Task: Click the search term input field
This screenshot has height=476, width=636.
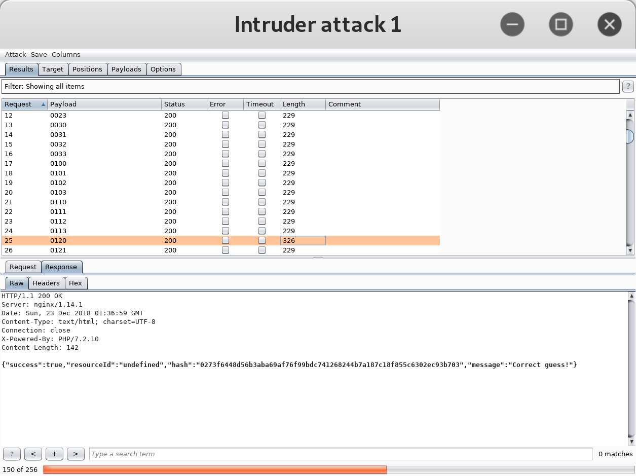Action: (340, 454)
